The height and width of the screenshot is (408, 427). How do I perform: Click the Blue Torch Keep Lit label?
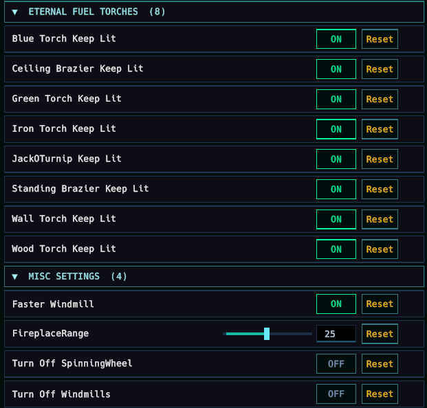pos(64,38)
